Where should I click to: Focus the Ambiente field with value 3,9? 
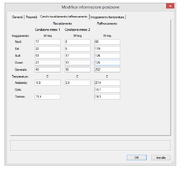coord(78,82)
